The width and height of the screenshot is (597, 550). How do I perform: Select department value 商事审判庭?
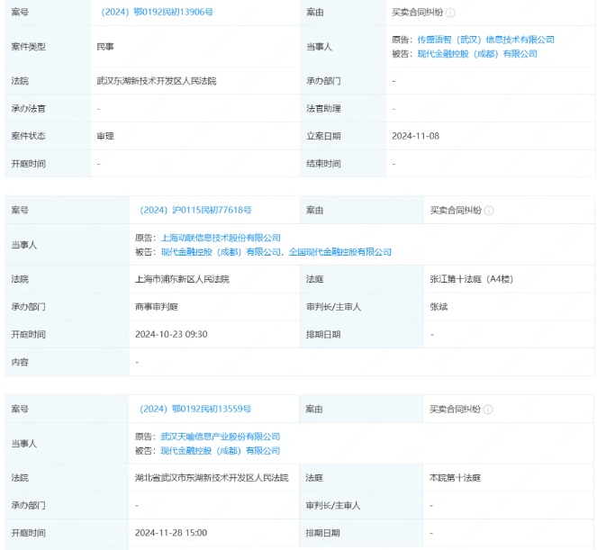pos(157,307)
